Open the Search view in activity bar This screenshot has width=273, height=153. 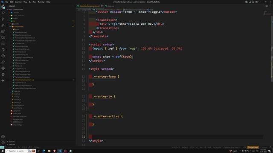3,13
